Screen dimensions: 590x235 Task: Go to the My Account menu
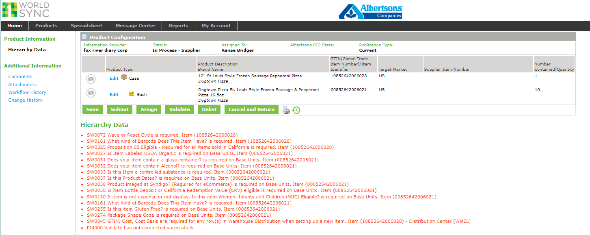click(216, 26)
